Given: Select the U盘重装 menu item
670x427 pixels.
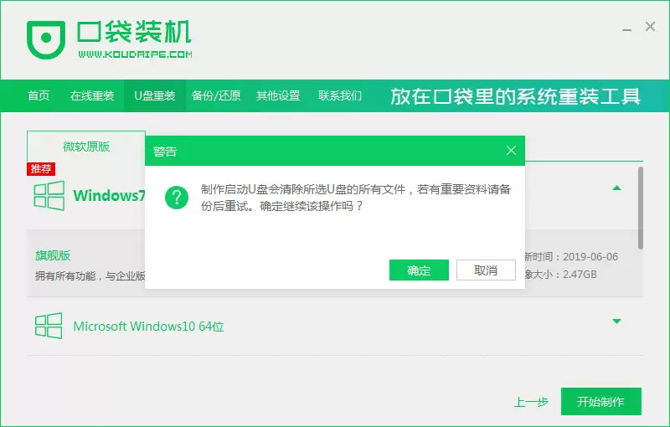Looking at the screenshot, I should [x=155, y=95].
